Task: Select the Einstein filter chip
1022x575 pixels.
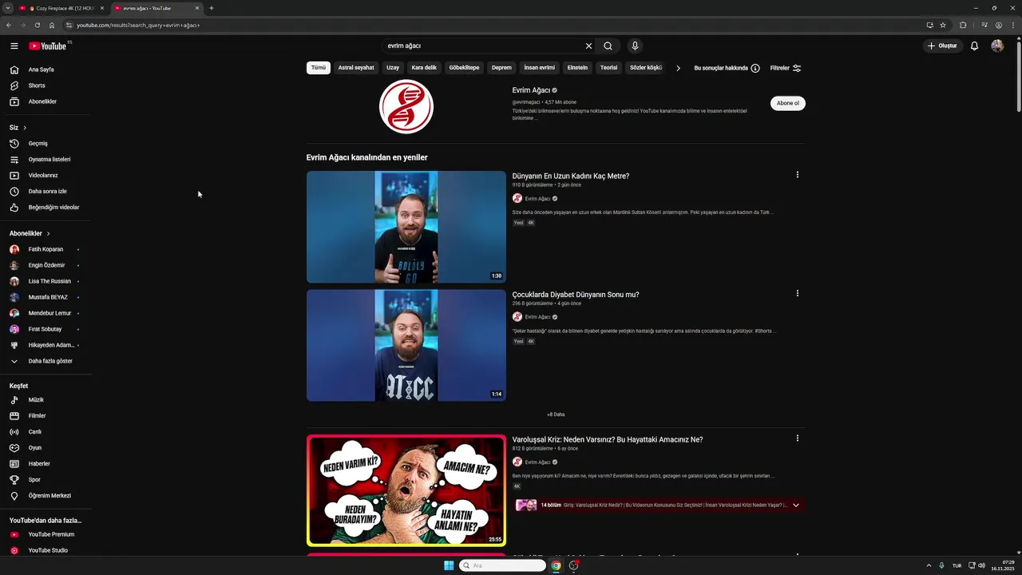Action: click(577, 68)
